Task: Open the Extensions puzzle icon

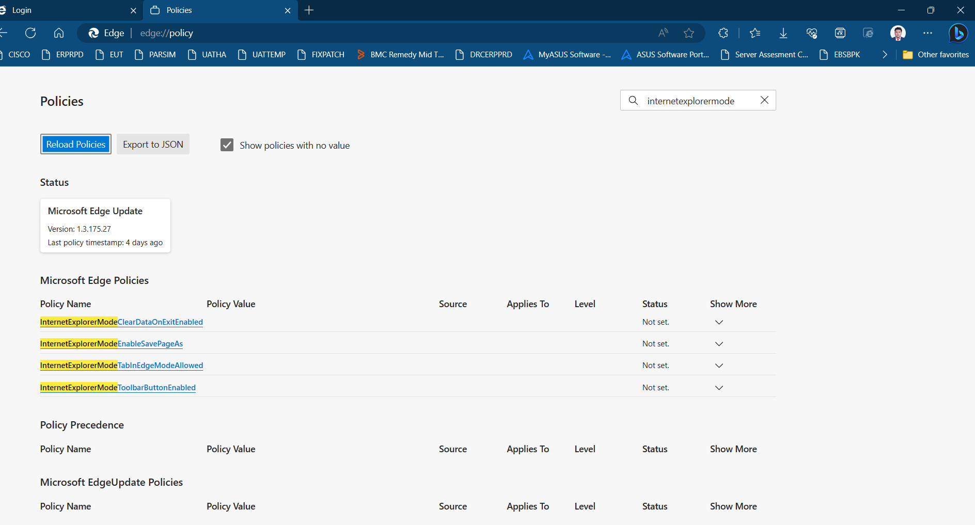Action: point(723,33)
